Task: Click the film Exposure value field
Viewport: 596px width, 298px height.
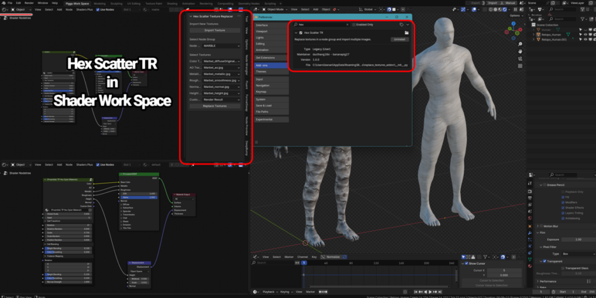Action: pos(579,239)
